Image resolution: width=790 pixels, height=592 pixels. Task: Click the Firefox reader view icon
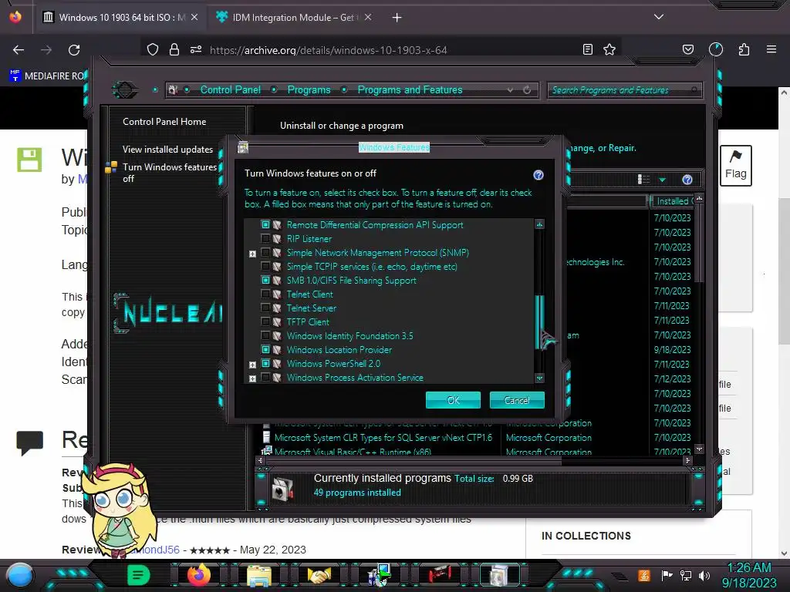587,49
